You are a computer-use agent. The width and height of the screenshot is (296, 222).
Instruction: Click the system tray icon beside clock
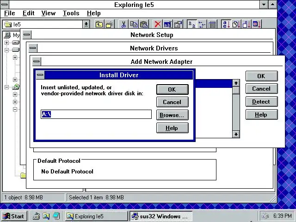(265, 216)
